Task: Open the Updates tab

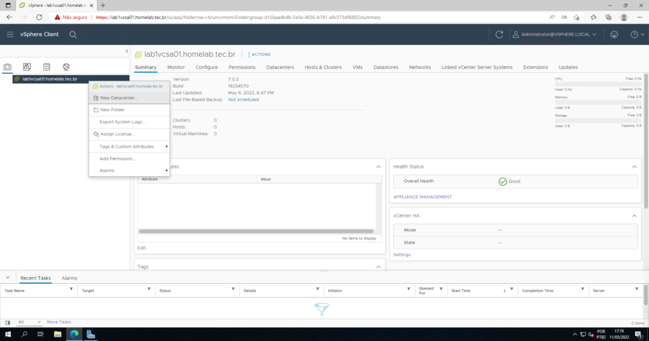Action: pyautogui.click(x=568, y=67)
